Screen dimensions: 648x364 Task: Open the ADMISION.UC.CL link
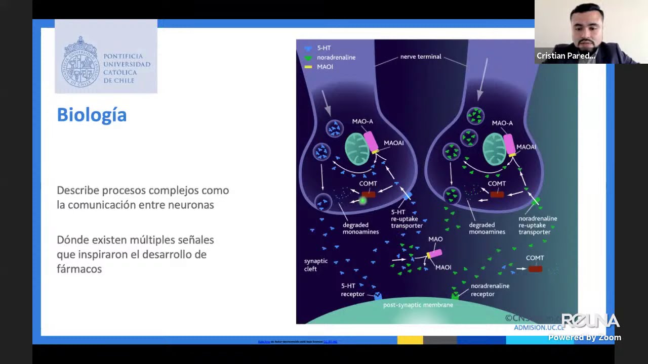point(539,328)
